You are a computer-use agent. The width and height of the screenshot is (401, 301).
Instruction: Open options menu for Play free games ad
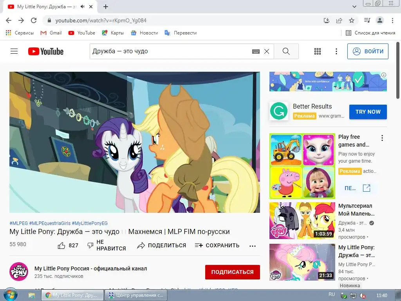tap(382, 138)
